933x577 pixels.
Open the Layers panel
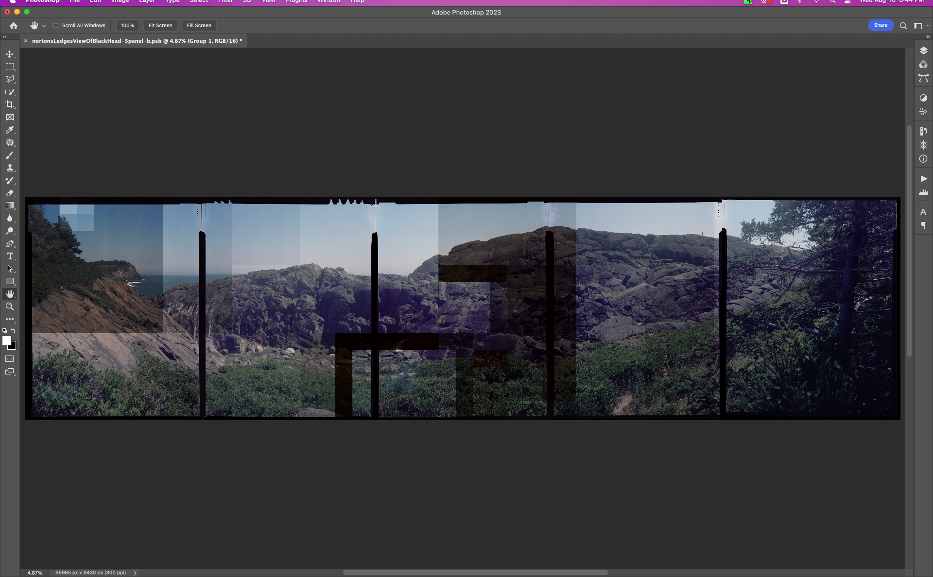click(x=923, y=50)
